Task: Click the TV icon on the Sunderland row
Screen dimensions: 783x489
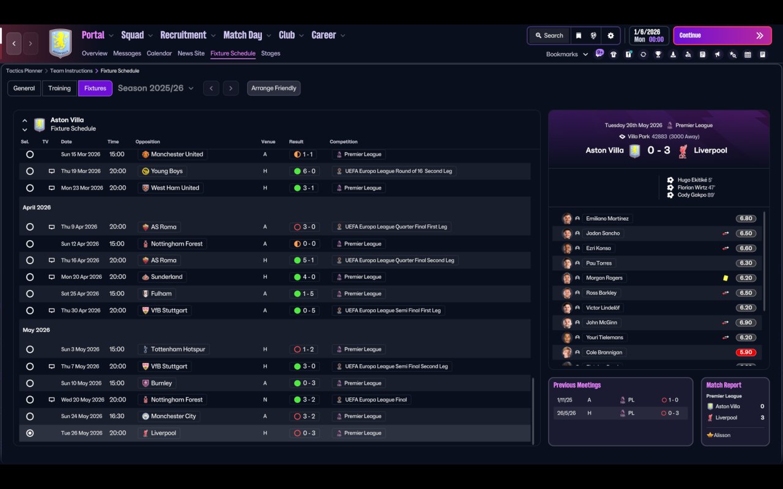Action: coord(51,277)
